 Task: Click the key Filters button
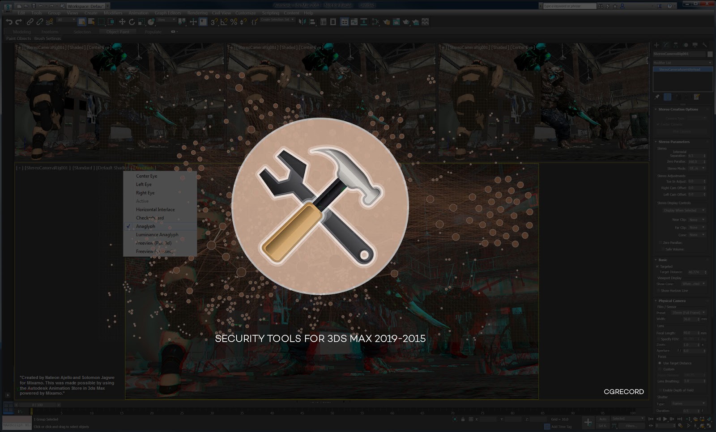click(631, 426)
